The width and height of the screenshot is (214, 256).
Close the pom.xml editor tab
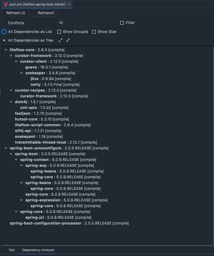[69, 4]
